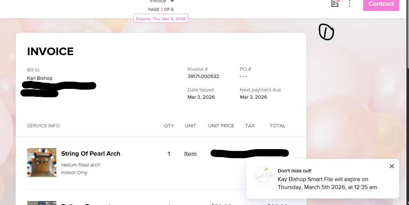Click invoice number 39171-000532
The width and height of the screenshot is (409, 205).
pyautogui.click(x=203, y=77)
